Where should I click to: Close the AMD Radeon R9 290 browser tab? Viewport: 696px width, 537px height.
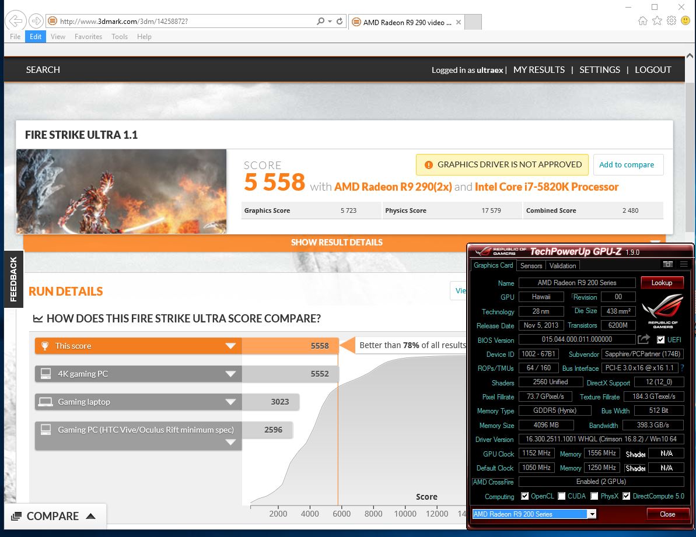pyautogui.click(x=459, y=22)
